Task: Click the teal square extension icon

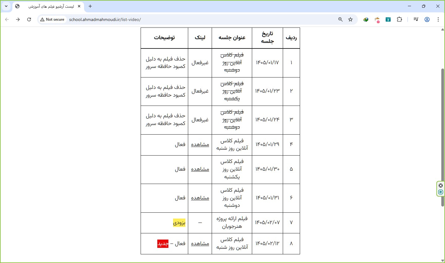Action: click(x=388, y=19)
